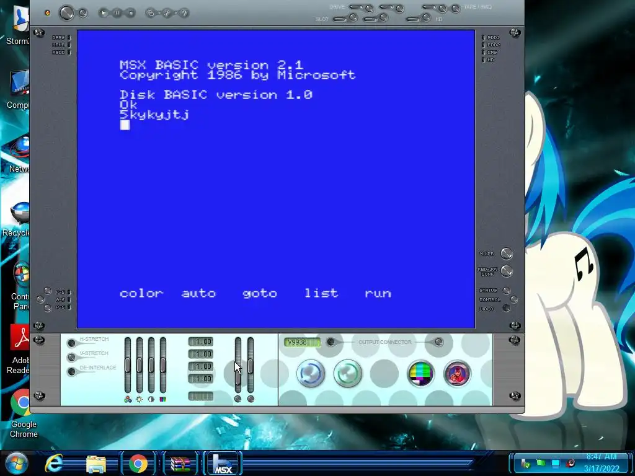Click the disk icon left of the wrench
This screenshot has width=635, height=476.
(151, 13)
